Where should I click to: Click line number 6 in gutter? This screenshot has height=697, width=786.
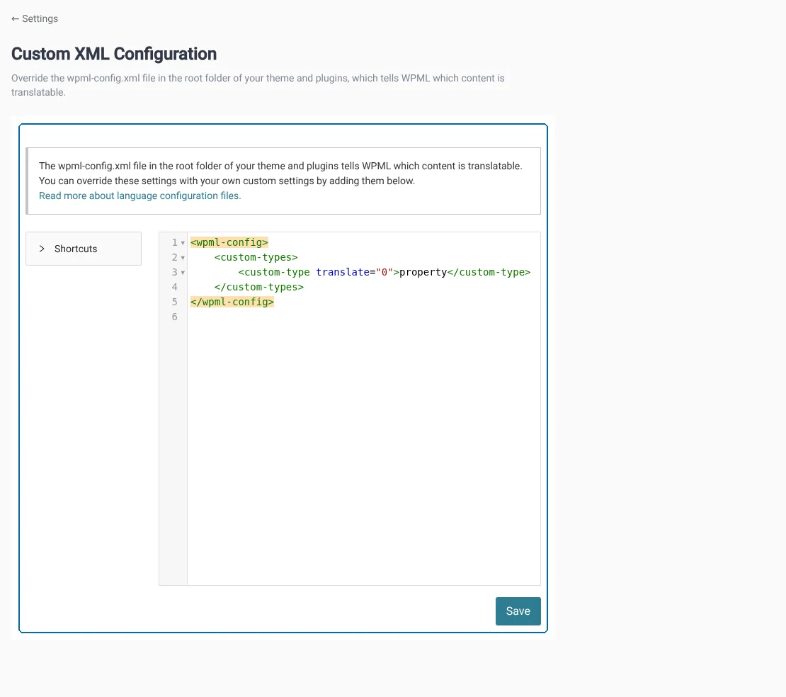pyautogui.click(x=174, y=317)
